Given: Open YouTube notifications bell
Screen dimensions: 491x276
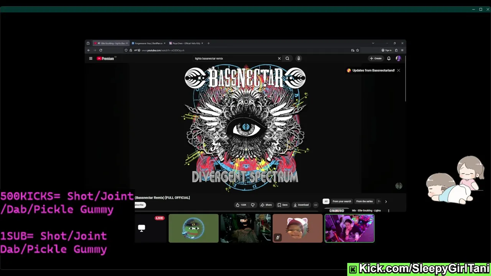Looking at the screenshot, I should [x=389, y=58].
